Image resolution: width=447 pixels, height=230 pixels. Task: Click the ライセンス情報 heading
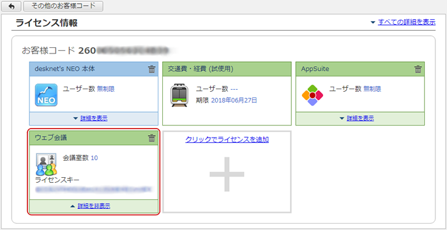point(47,23)
